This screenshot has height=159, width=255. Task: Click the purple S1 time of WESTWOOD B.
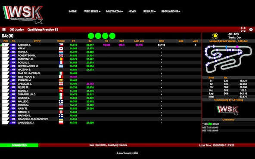73,77
